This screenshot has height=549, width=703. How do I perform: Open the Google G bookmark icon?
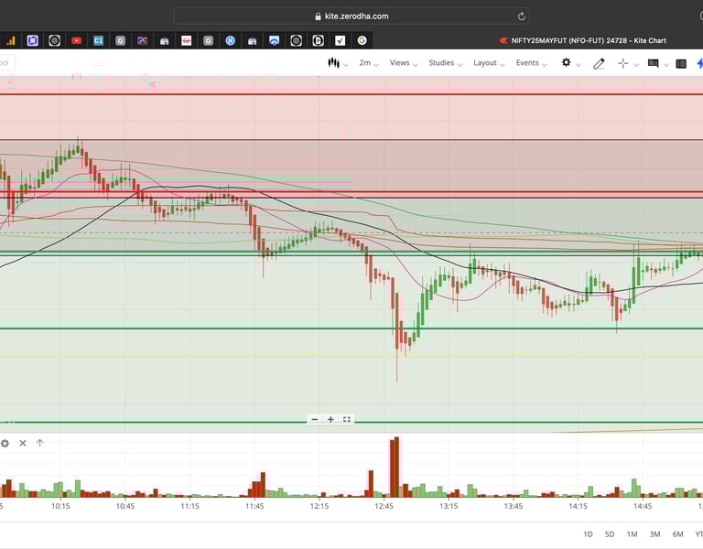(362, 41)
